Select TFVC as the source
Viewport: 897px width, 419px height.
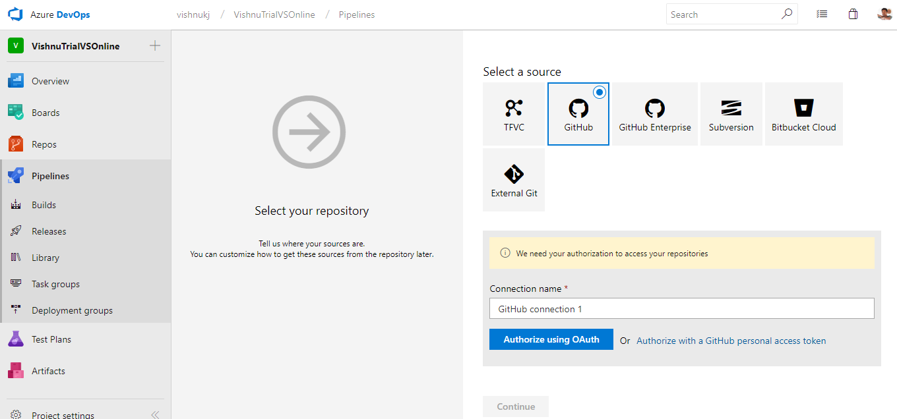[514, 114]
